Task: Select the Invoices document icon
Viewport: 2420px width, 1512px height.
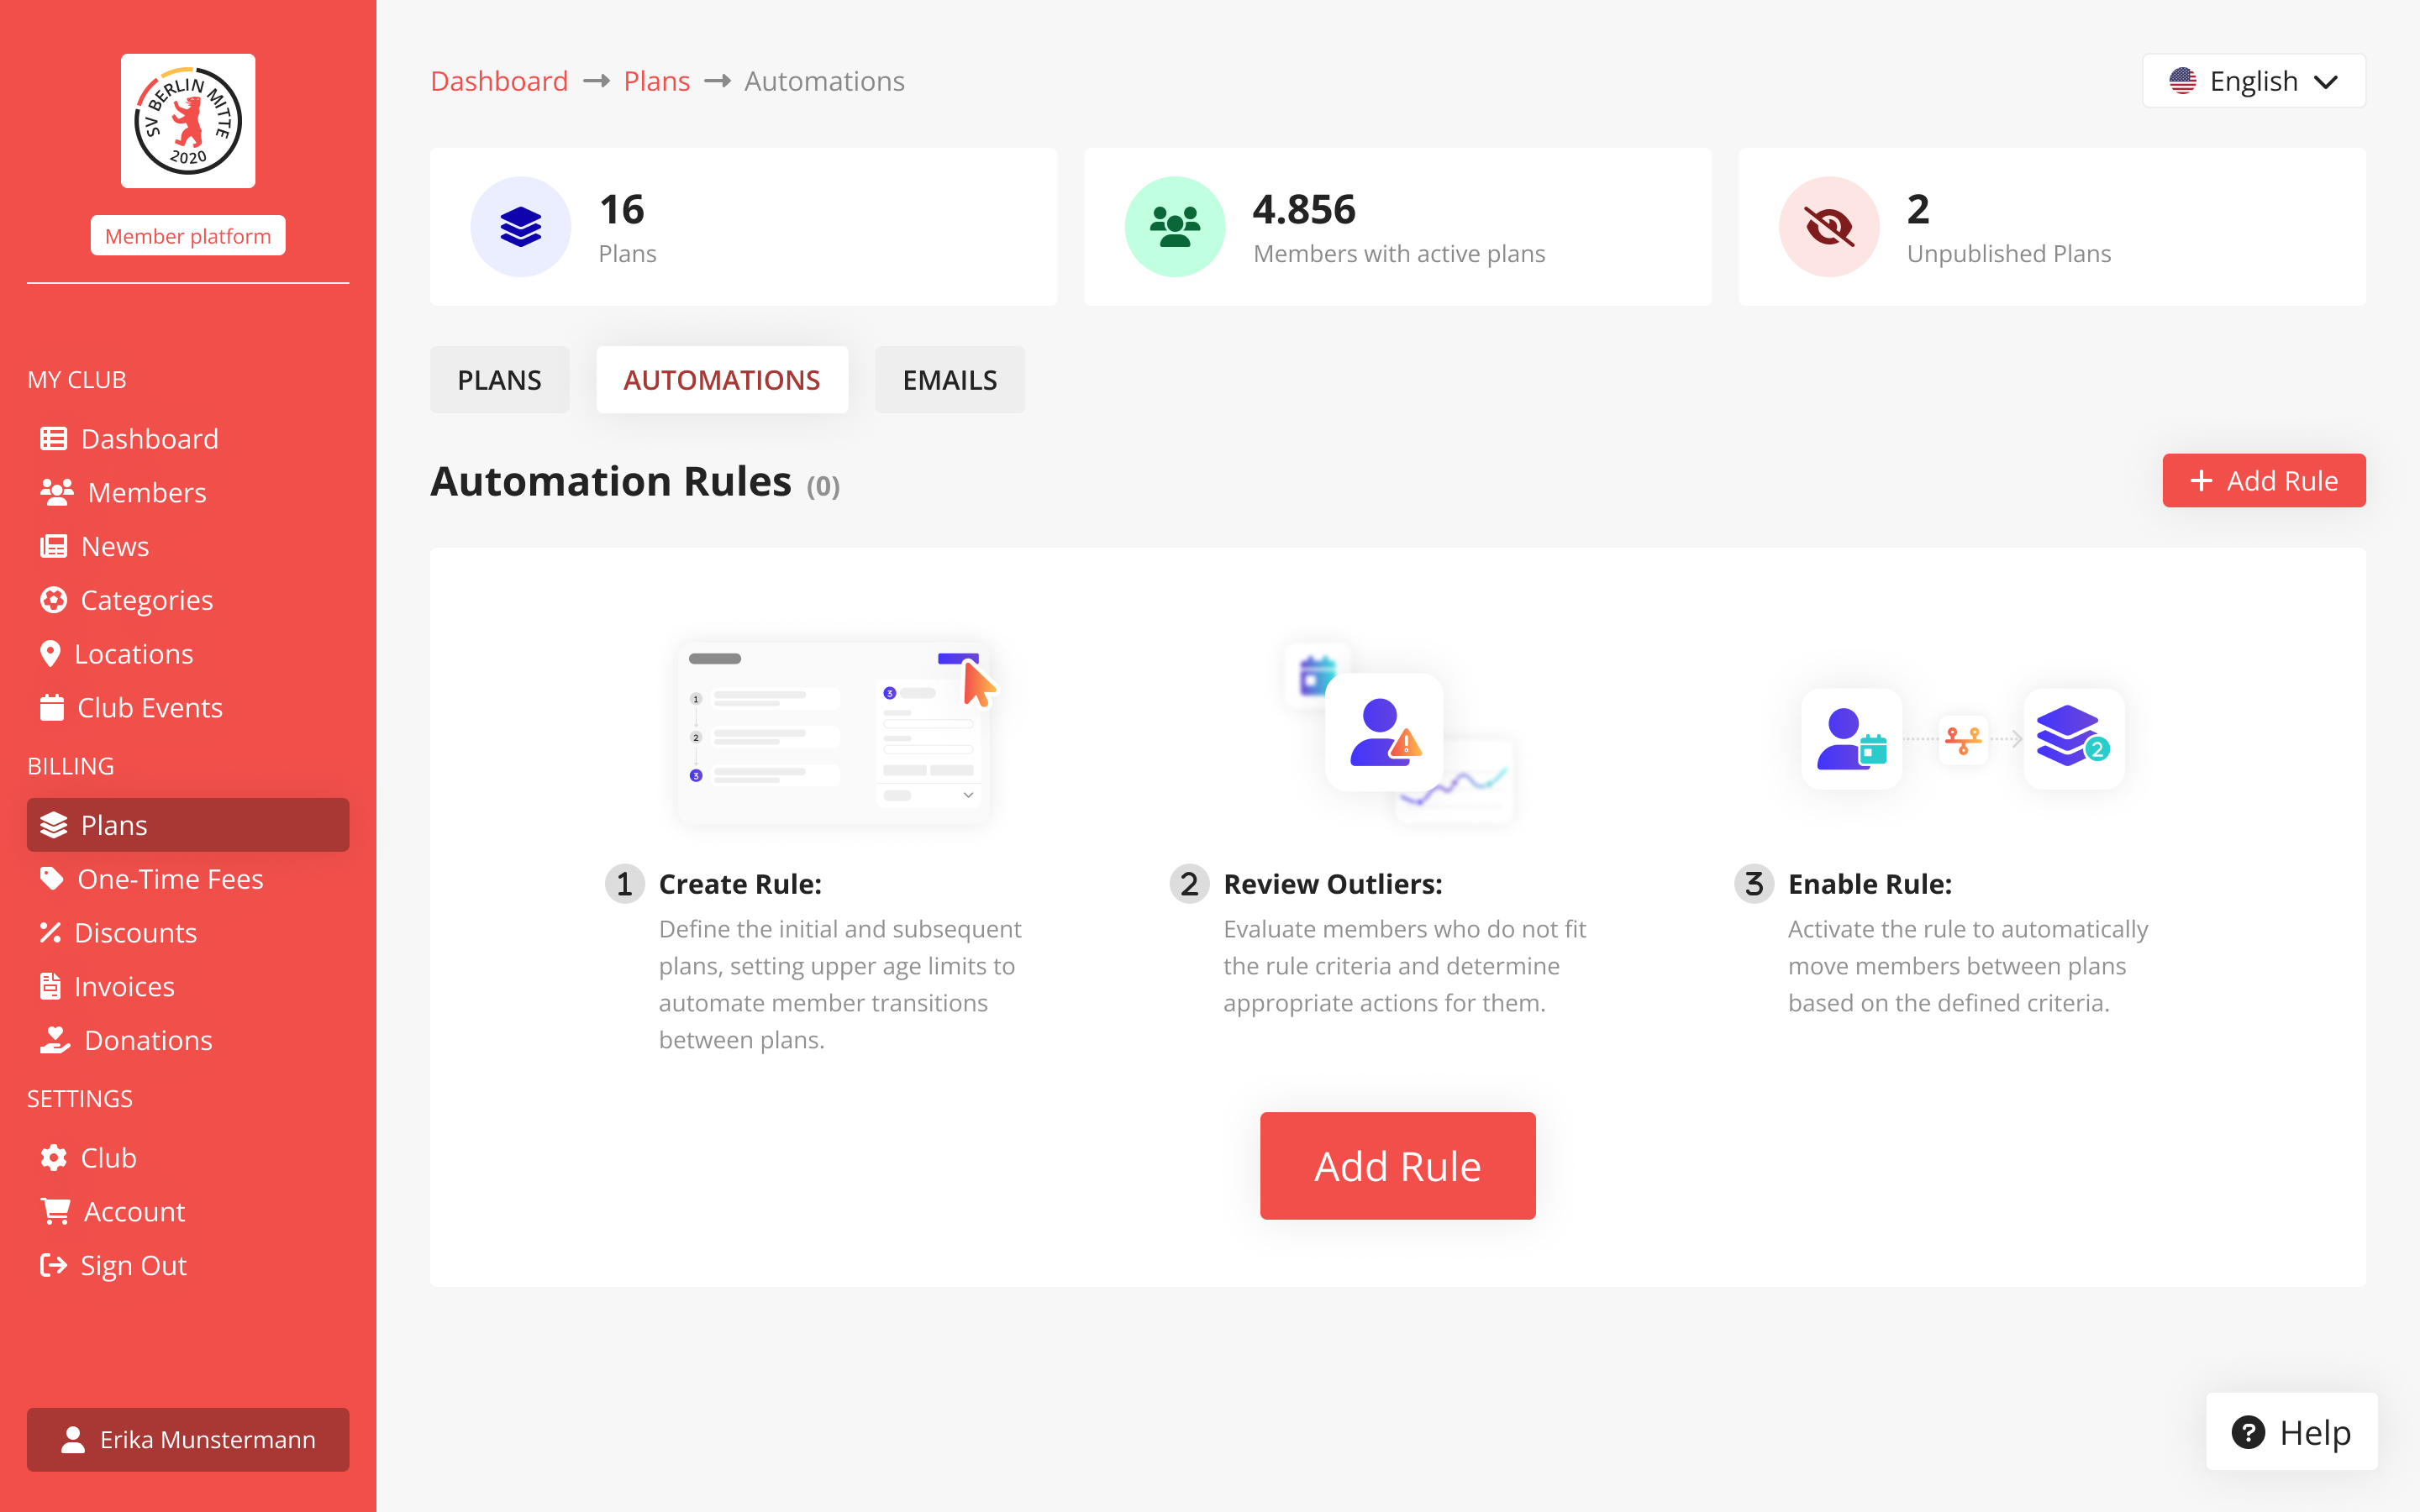Action: (x=52, y=986)
